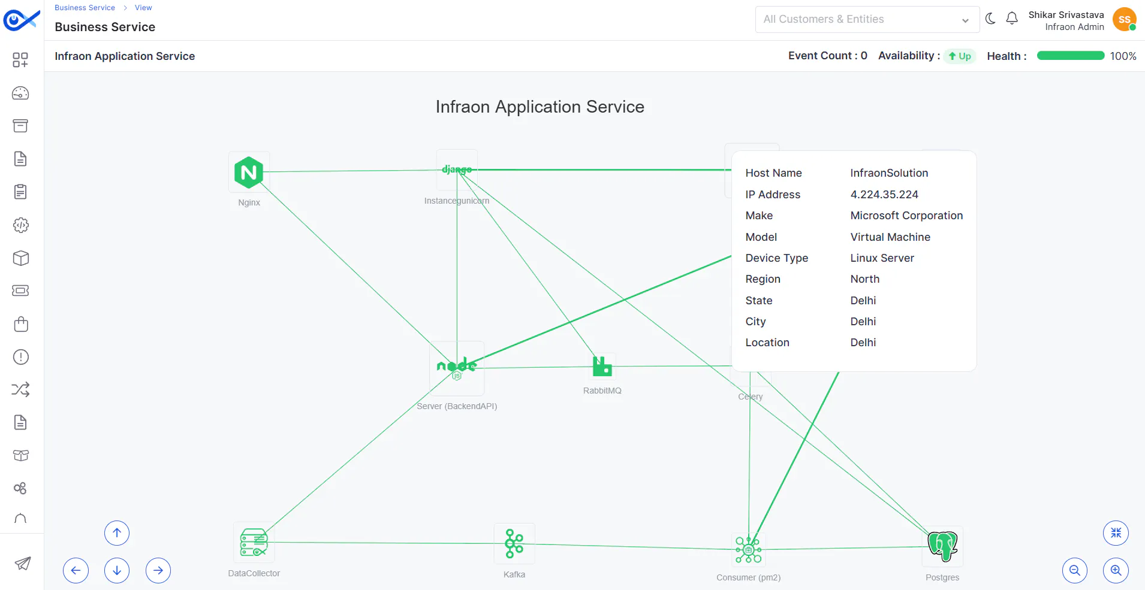Open the report page sidebar icon above the package box icon
This screenshot has width=1145, height=590.
(x=20, y=422)
